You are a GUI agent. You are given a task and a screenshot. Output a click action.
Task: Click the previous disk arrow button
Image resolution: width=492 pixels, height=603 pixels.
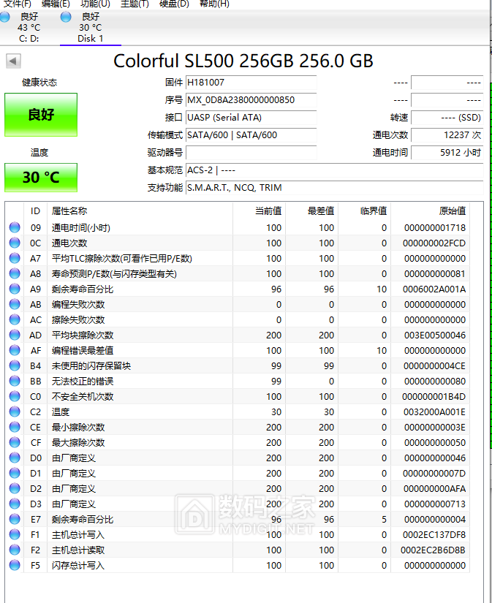[13, 61]
